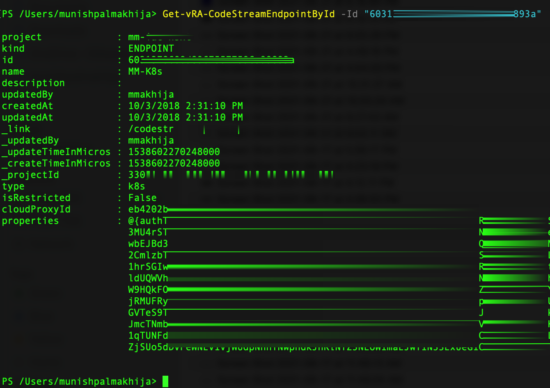Click the green cursor block at bottom prompt
The height and width of the screenshot is (388, 550).
(165, 381)
